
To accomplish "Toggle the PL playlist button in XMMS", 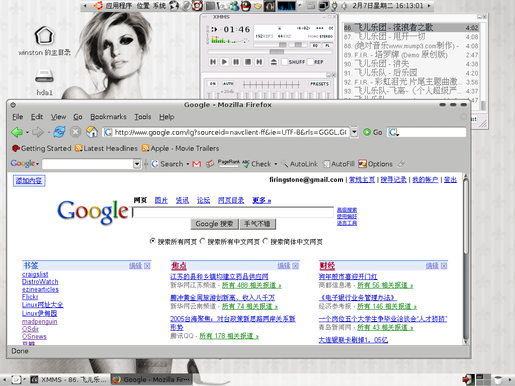I will (x=327, y=45).
